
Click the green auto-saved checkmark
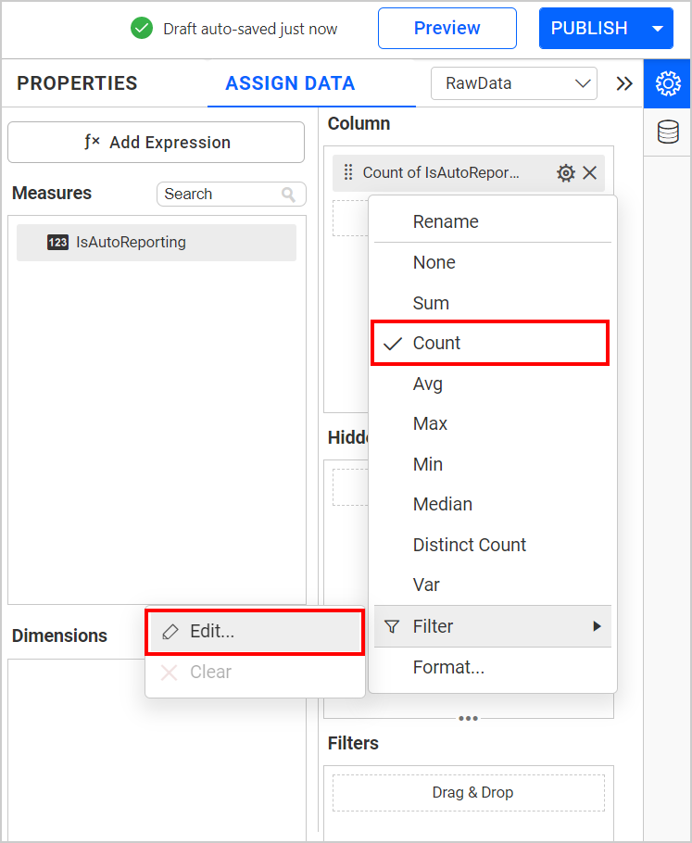pos(142,29)
